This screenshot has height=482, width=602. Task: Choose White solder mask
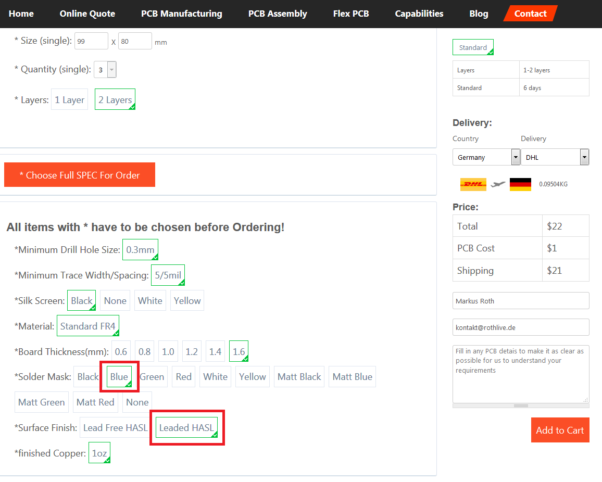(216, 376)
